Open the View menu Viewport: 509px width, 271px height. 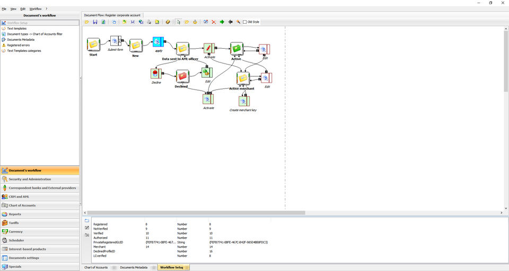[13, 9]
